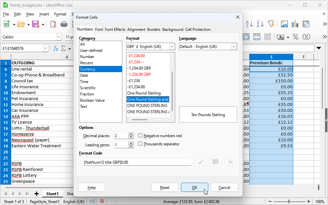Screen dimensions: 328x205
Task: Click the Sort Ascending icon
Action: pos(250,24)
